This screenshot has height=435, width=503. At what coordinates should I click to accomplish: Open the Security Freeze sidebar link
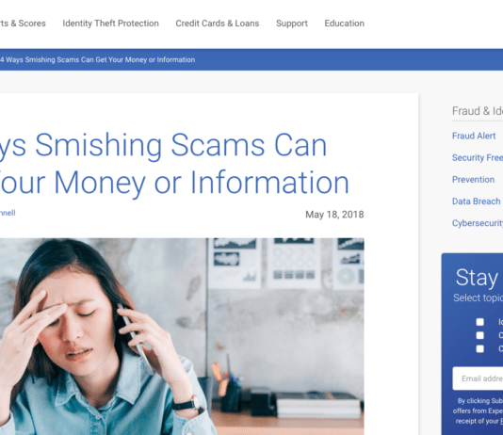click(478, 158)
